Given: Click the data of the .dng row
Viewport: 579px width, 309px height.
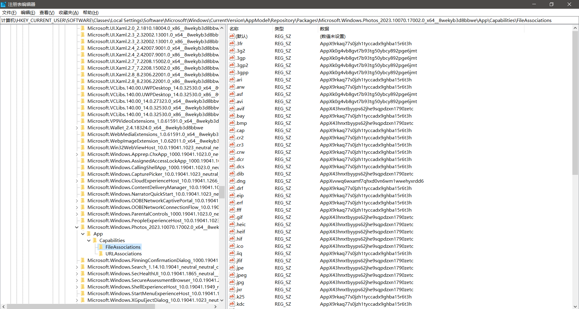Looking at the screenshot, I should (372, 181).
